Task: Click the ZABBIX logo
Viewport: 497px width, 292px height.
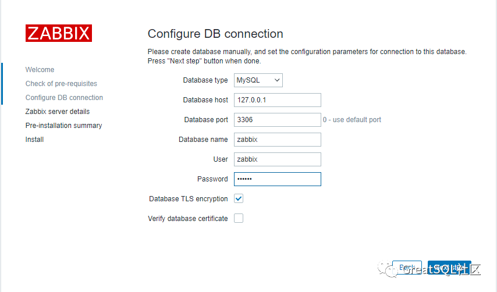Action: tap(59, 33)
